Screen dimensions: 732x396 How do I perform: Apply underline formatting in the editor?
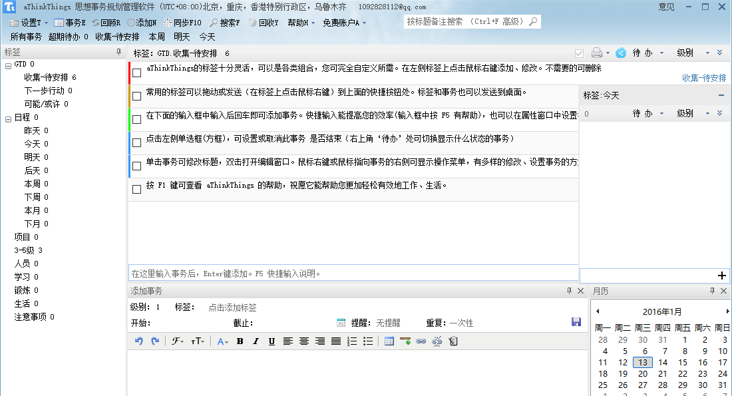coord(272,341)
